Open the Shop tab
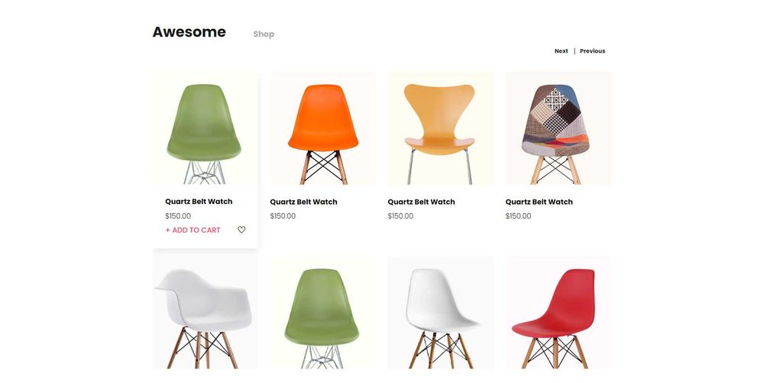This screenshot has width=764, height=383. pyautogui.click(x=264, y=34)
